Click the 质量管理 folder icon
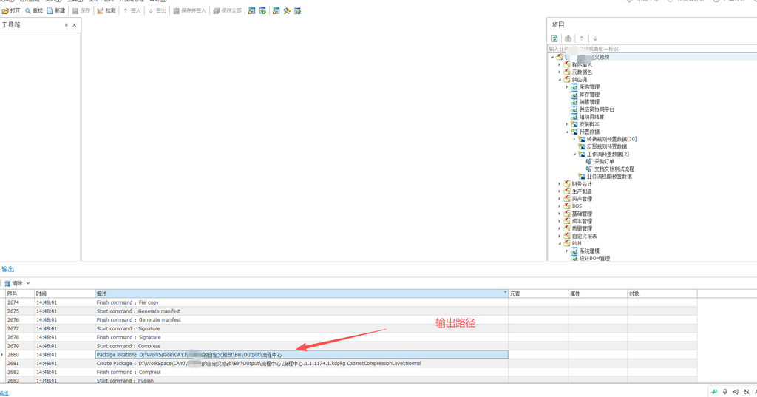The image size is (757, 397). click(x=567, y=228)
